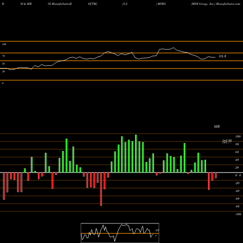Screen dimensions: 243x243
Task: Click the tallest green MR bar
Action: tap(136, 154)
